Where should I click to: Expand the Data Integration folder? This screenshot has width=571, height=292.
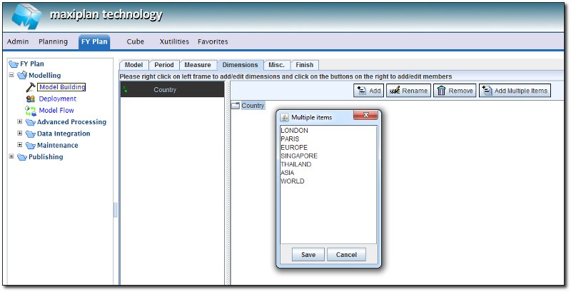click(x=20, y=134)
